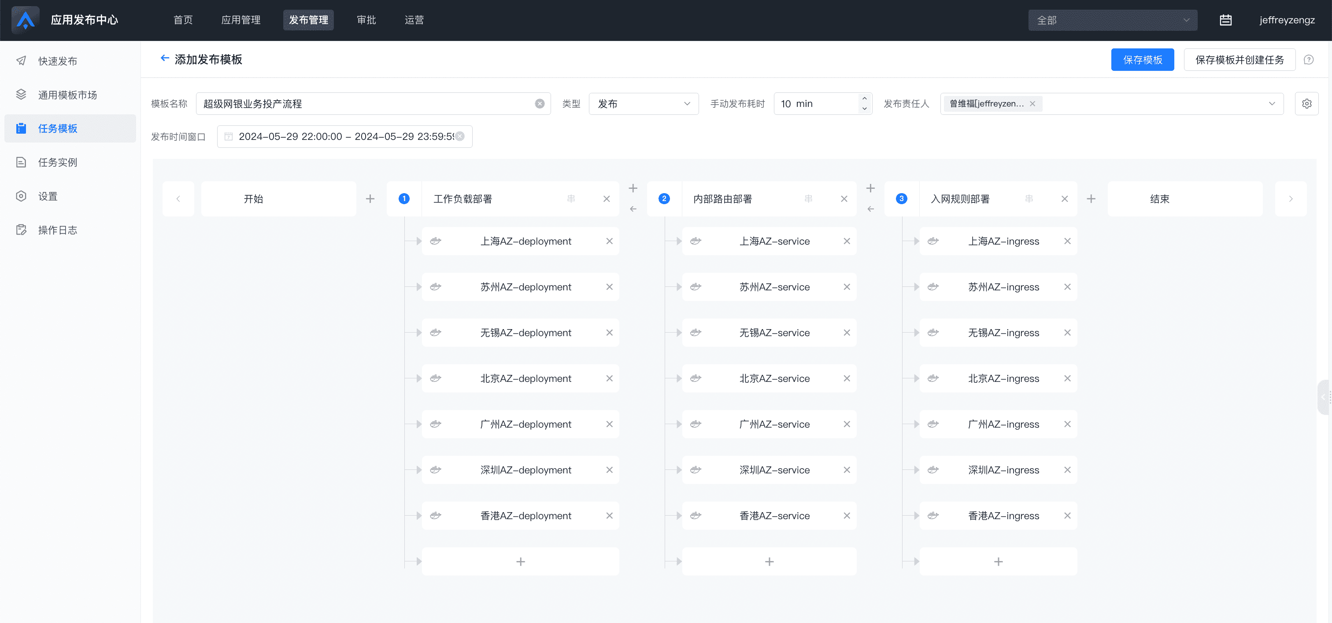
Task: Clear the 模板名称 input text
Action: pyautogui.click(x=539, y=104)
